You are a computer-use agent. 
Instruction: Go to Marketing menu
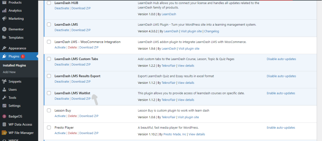(16, 18)
